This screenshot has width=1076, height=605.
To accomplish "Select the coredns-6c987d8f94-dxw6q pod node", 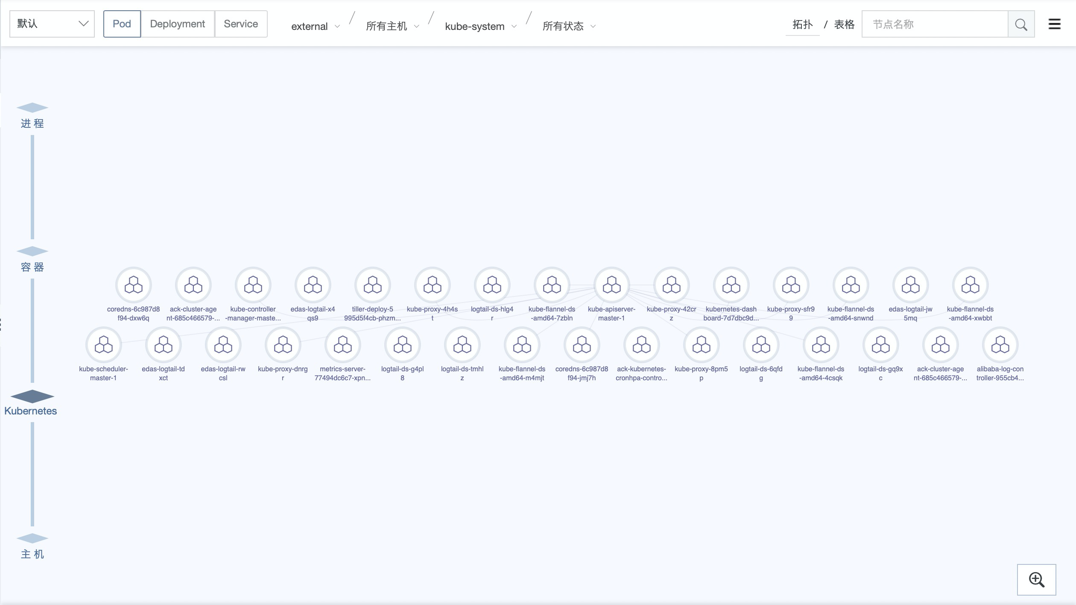I will tap(134, 285).
